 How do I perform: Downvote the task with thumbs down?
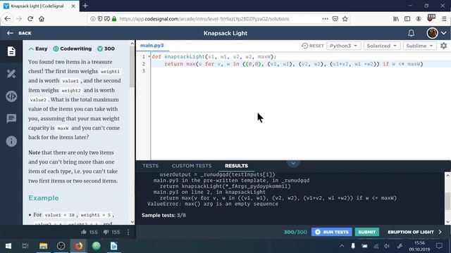click(x=106, y=232)
